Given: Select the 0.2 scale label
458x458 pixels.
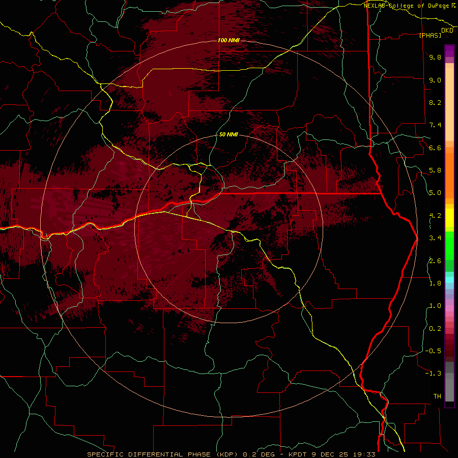Looking at the screenshot, I should [435, 329].
